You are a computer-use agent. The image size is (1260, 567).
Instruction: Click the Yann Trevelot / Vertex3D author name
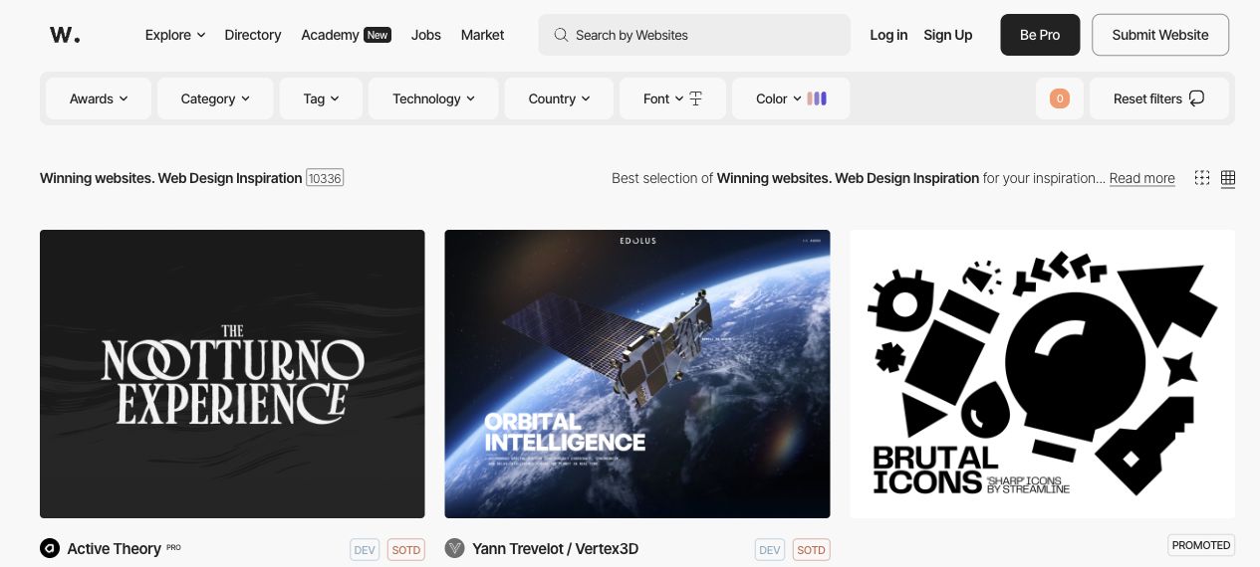(x=555, y=548)
